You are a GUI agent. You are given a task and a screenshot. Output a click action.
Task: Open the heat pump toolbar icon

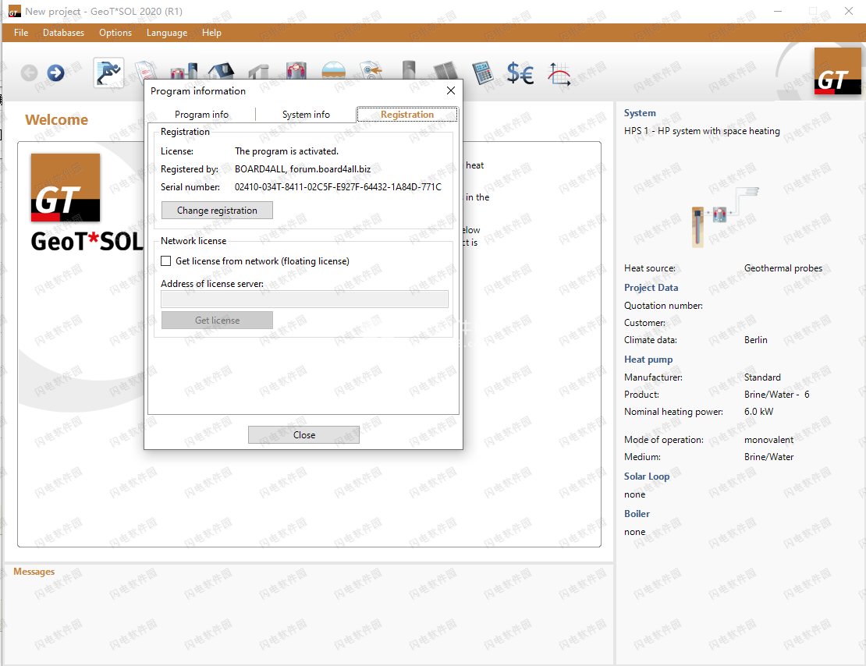296,71
